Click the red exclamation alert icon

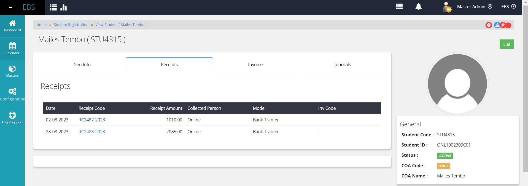pos(489,25)
